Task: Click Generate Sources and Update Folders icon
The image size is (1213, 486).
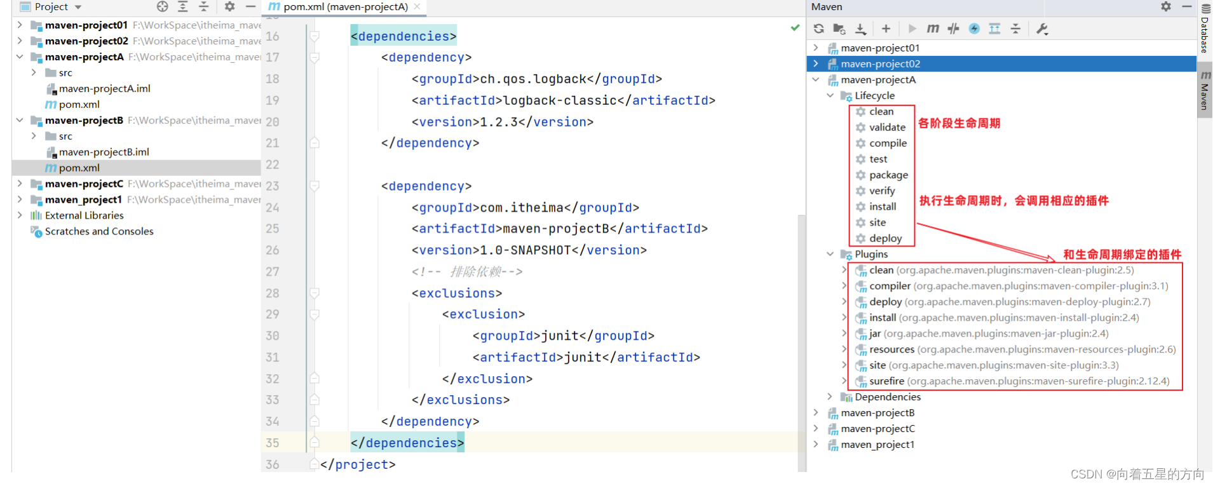Action: (839, 29)
